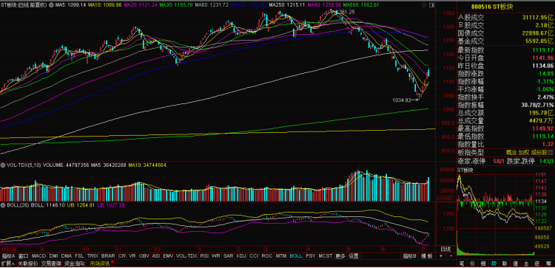555x268 pixels.
Task: Select the 值 side panel tab
Action: click(516, 264)
